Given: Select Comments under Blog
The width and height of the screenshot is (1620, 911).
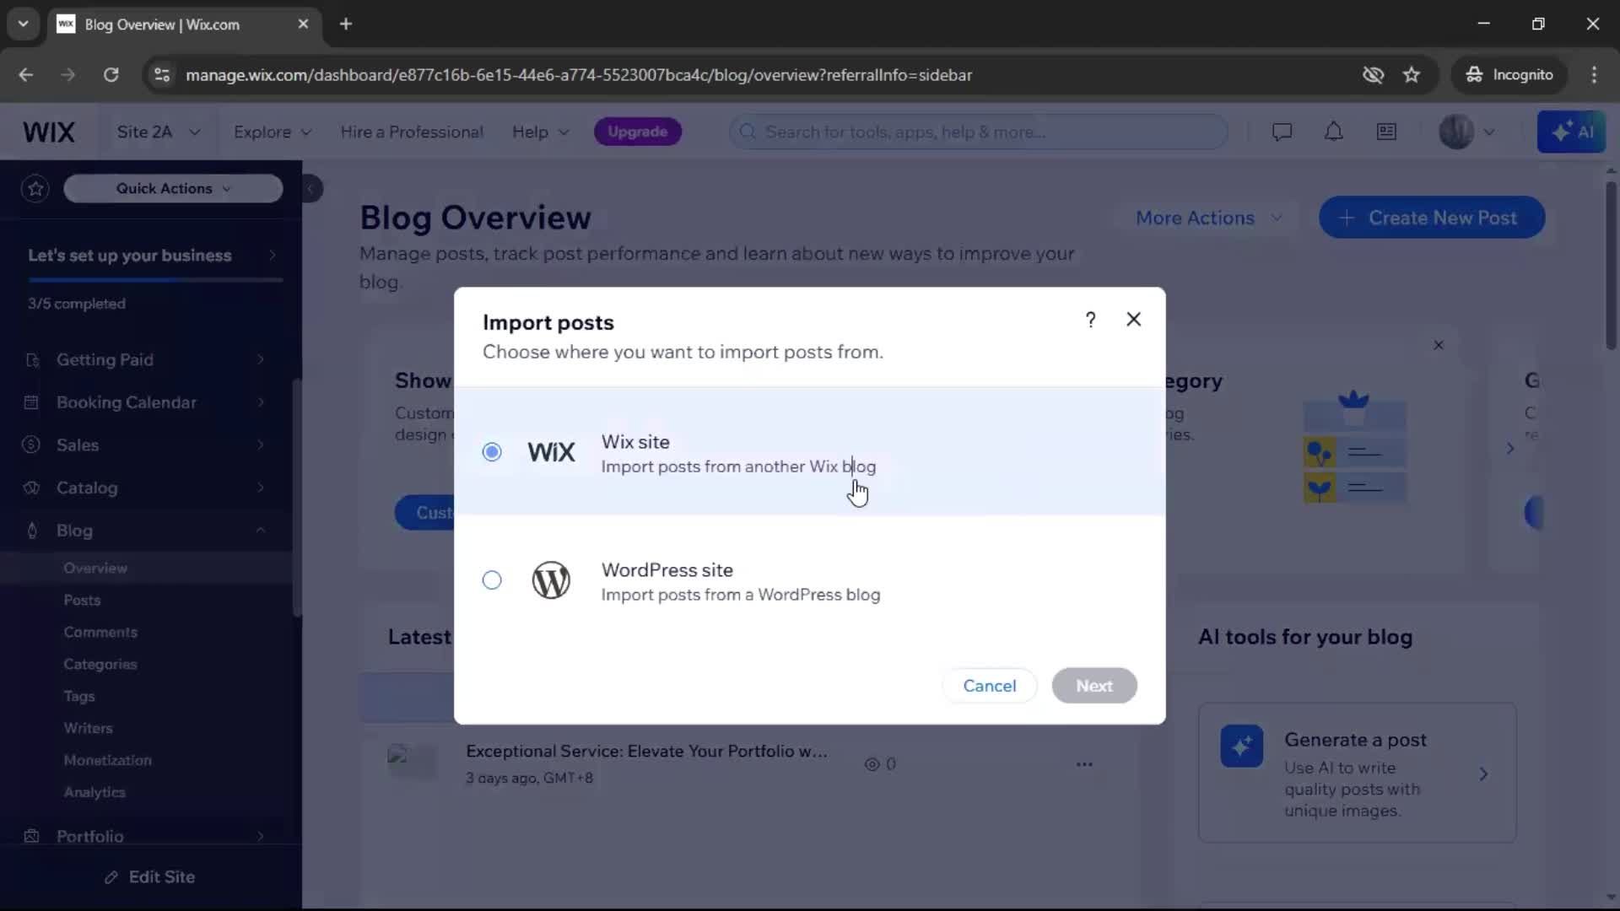Looking at the screenshot, I should pyautogui.click(x=100, y=633).
